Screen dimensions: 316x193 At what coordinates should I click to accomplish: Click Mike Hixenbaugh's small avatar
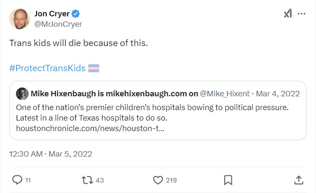(22, 93)
